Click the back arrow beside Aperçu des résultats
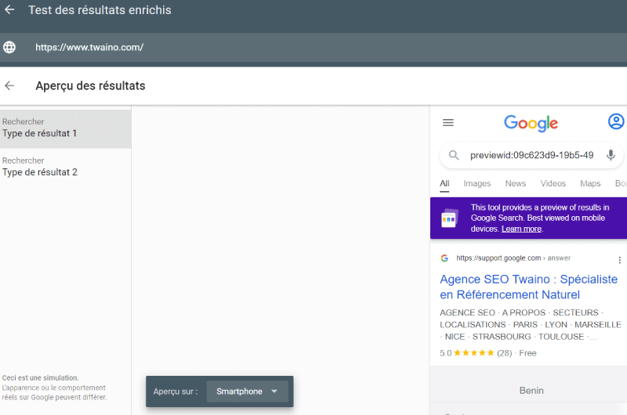 point(9,85)
